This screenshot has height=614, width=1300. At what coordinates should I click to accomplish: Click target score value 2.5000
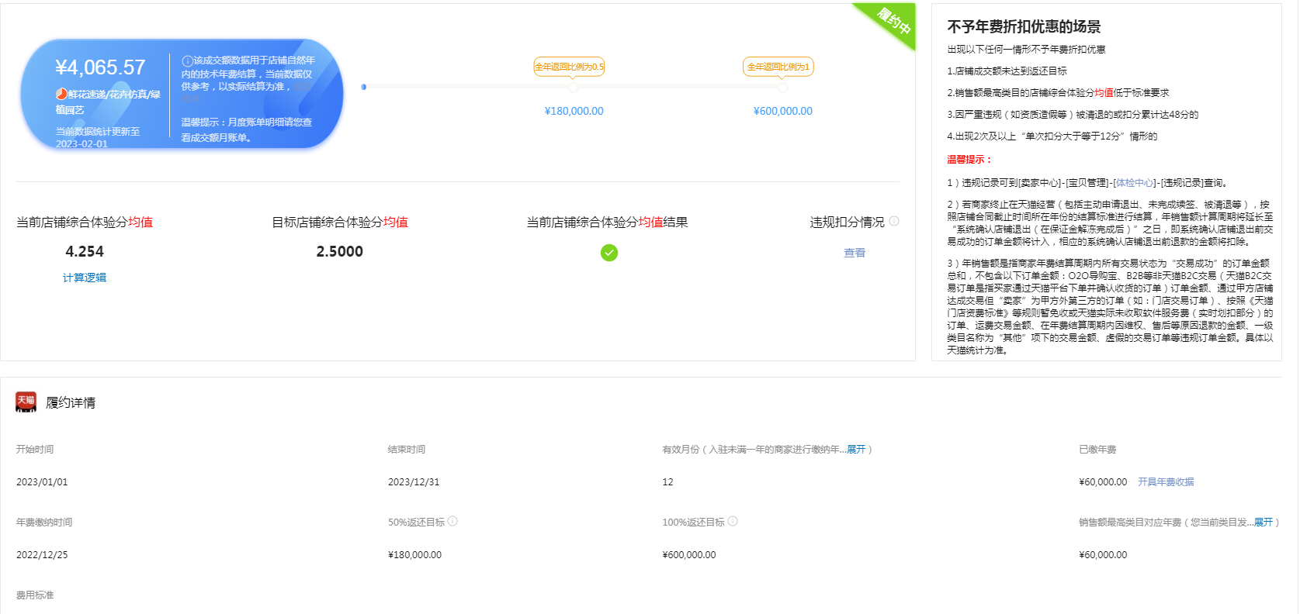coord(340,251)
